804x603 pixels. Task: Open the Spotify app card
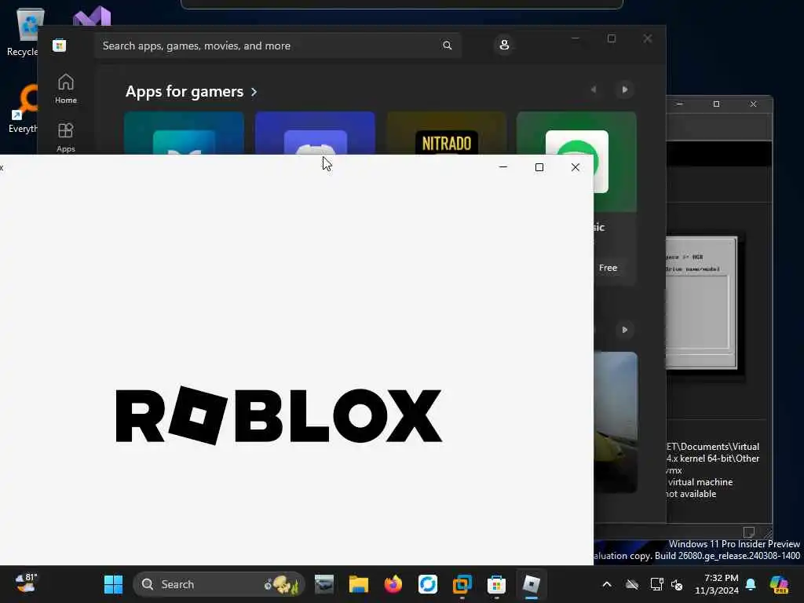[616, 197]
